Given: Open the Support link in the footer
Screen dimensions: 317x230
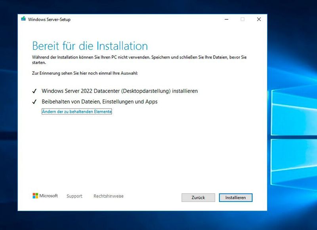Looking at the screenshot, I should point(74,196).
